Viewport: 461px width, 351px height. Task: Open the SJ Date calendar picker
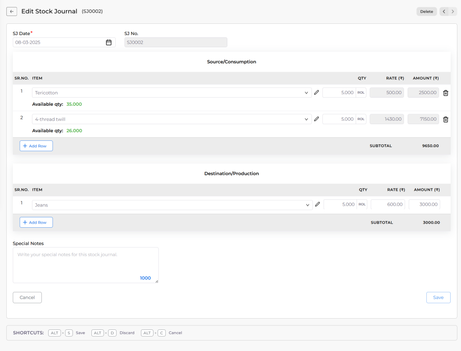[109, 42]
